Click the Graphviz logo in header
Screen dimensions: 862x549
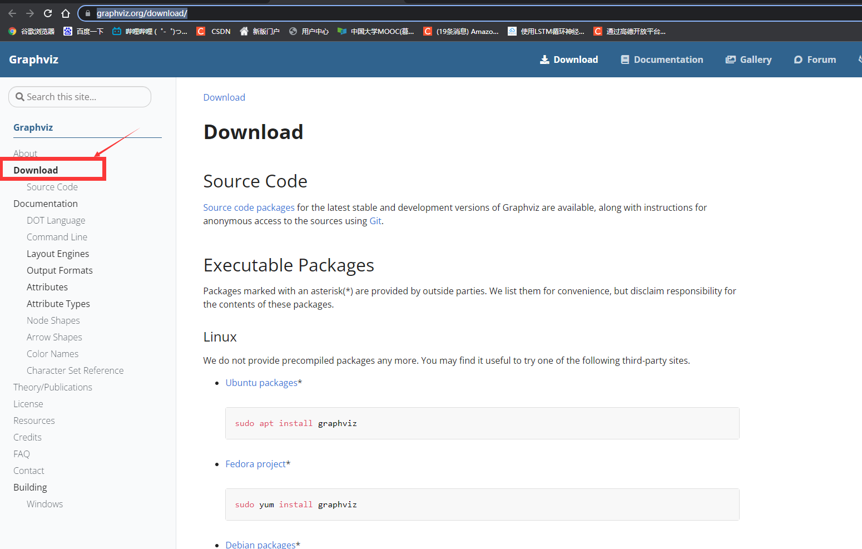34,60
